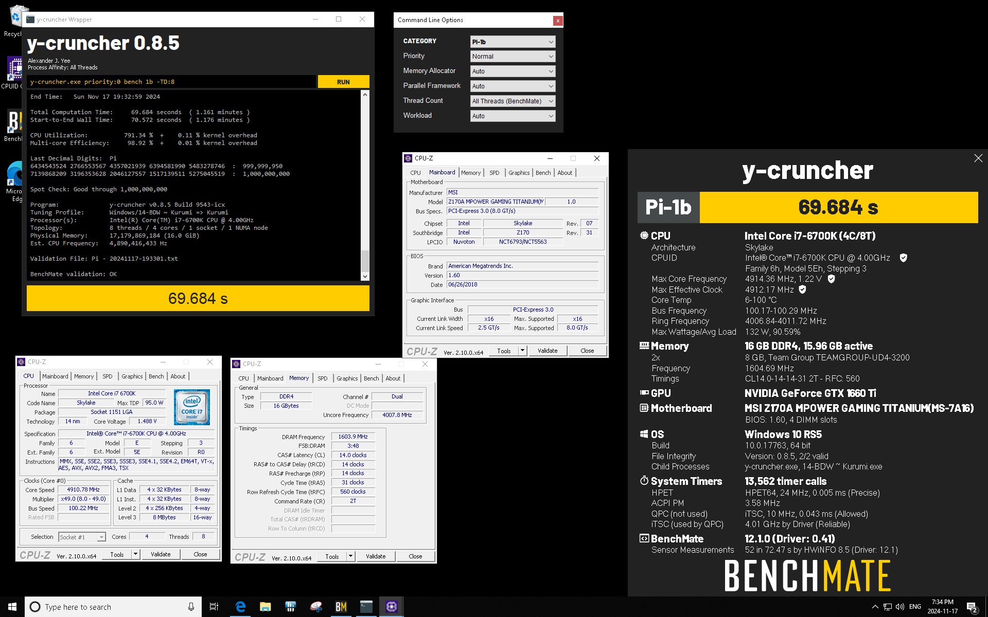Open CPU-Z taskbar icon
988x617 pixels.
pyautogui.click(x=392, y=607)
